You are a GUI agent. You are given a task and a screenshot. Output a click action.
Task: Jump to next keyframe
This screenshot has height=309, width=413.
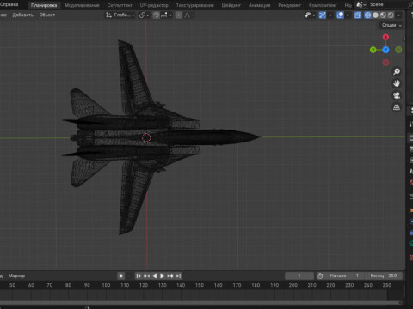(170, 276)
